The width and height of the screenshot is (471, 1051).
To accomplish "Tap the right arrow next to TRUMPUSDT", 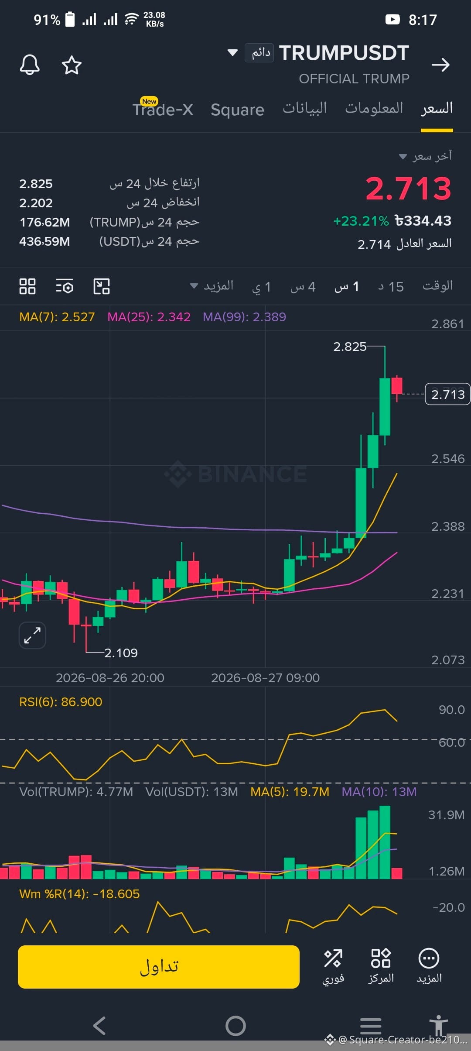I will tap(440, 65).
